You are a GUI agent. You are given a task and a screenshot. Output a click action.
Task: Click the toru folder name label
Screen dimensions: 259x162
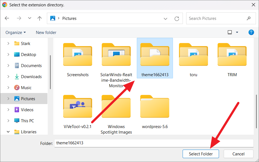point(193,75)
